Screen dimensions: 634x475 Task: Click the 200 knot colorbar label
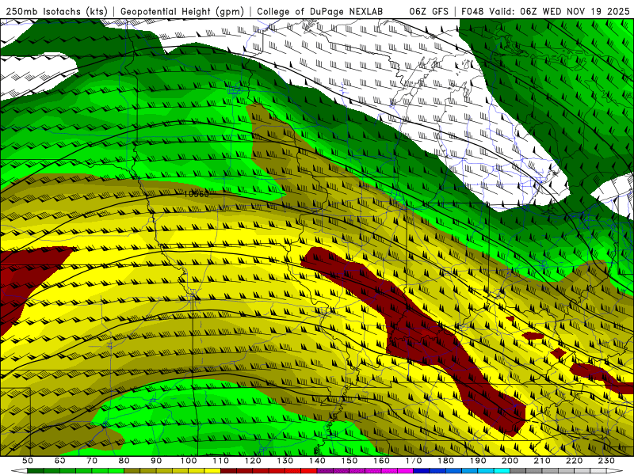point(510,461)
